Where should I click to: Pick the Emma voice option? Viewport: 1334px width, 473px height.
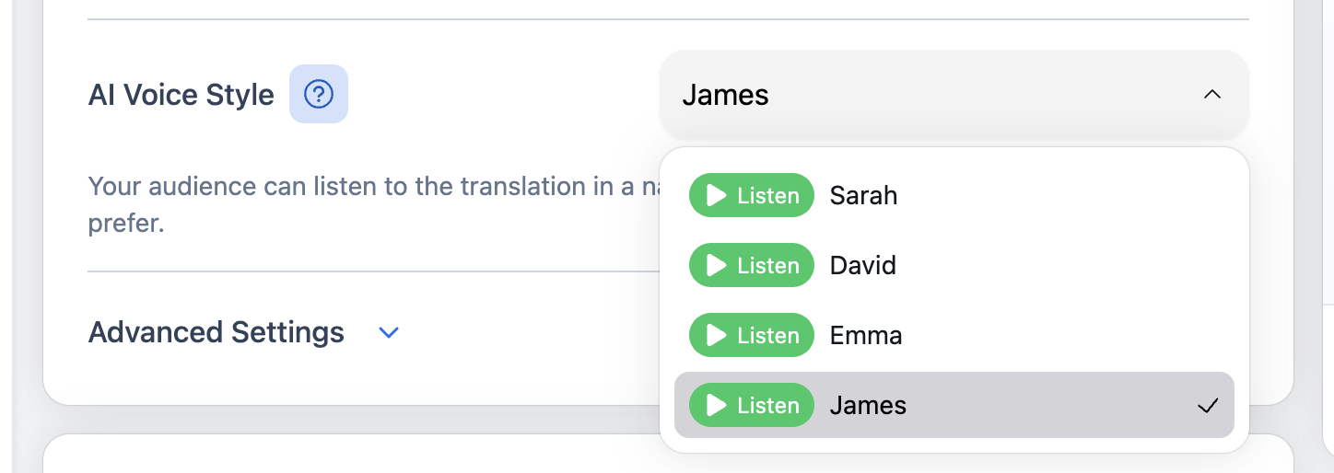coord(866,336)
